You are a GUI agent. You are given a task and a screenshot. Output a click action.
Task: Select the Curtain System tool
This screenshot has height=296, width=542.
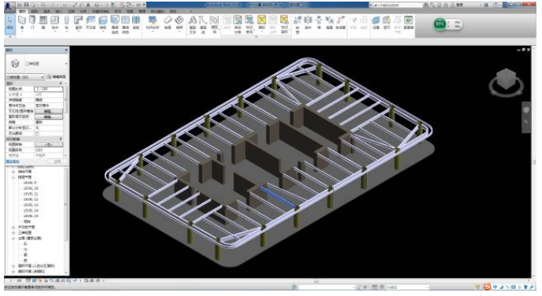pyautogui.click(x=115, y=24)
